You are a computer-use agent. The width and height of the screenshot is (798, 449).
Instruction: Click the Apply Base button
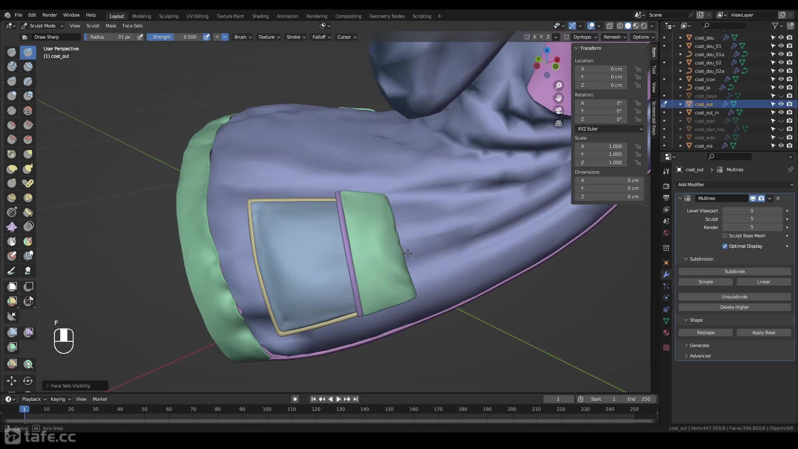click(764, 333)
